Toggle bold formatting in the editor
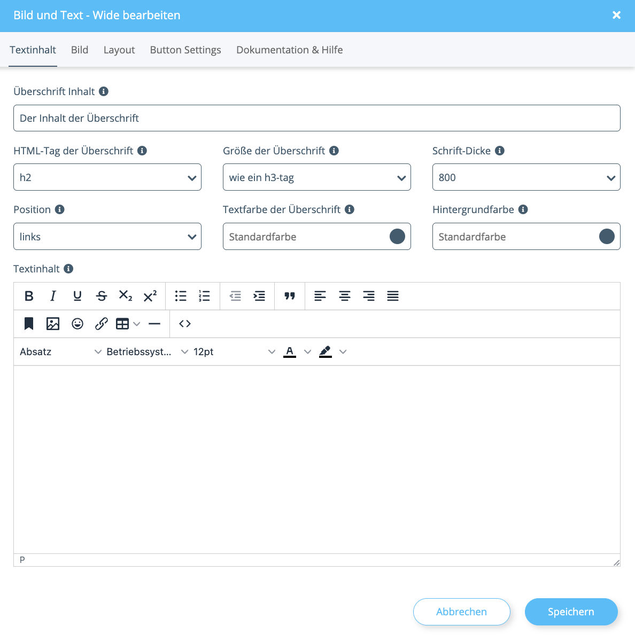Screen dimensions: 635x642 29,296
